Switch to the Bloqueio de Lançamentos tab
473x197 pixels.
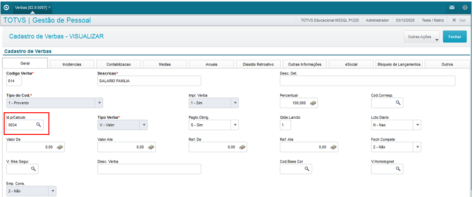click(399, 64)
